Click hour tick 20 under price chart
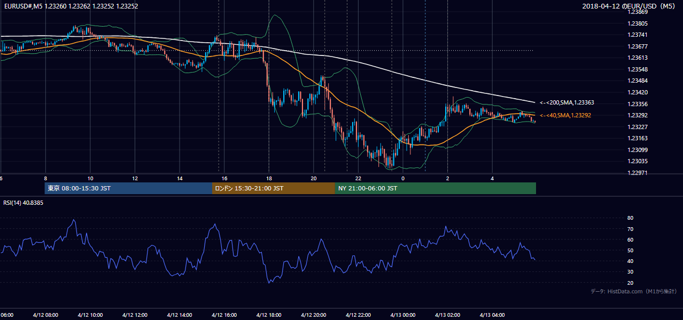The height and width of the screenshot is (320, 683). [x=314, y=178]
